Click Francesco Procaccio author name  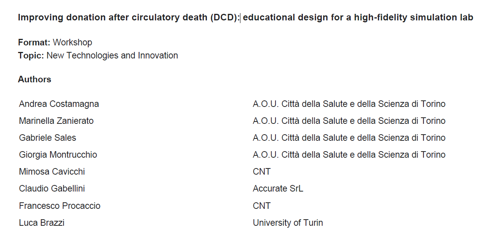(60, 206)
